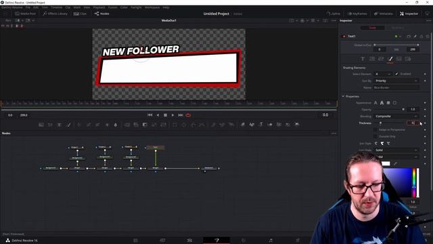Toggle keyframe diamond for Blending
The height and width of the screenshot is (244, 433).
point(425,116)
